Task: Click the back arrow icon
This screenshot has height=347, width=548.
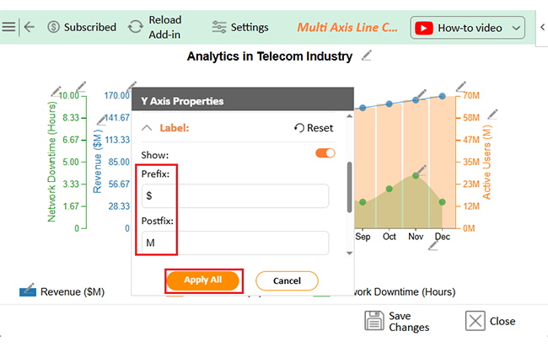Action: click(30, 27)
